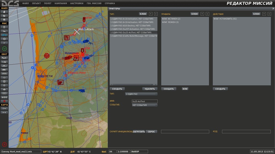Image resolution: width=275 pixels, height=154 pixels.
Task: Open the ТИП dropdown showing 1 ОДИН РАЗ
Action: (x=141, y=94)
